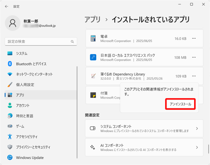Open more options for 筆ぐるめ Dependency Library
This screenshot has height=165, width=210.
[194, 76]
